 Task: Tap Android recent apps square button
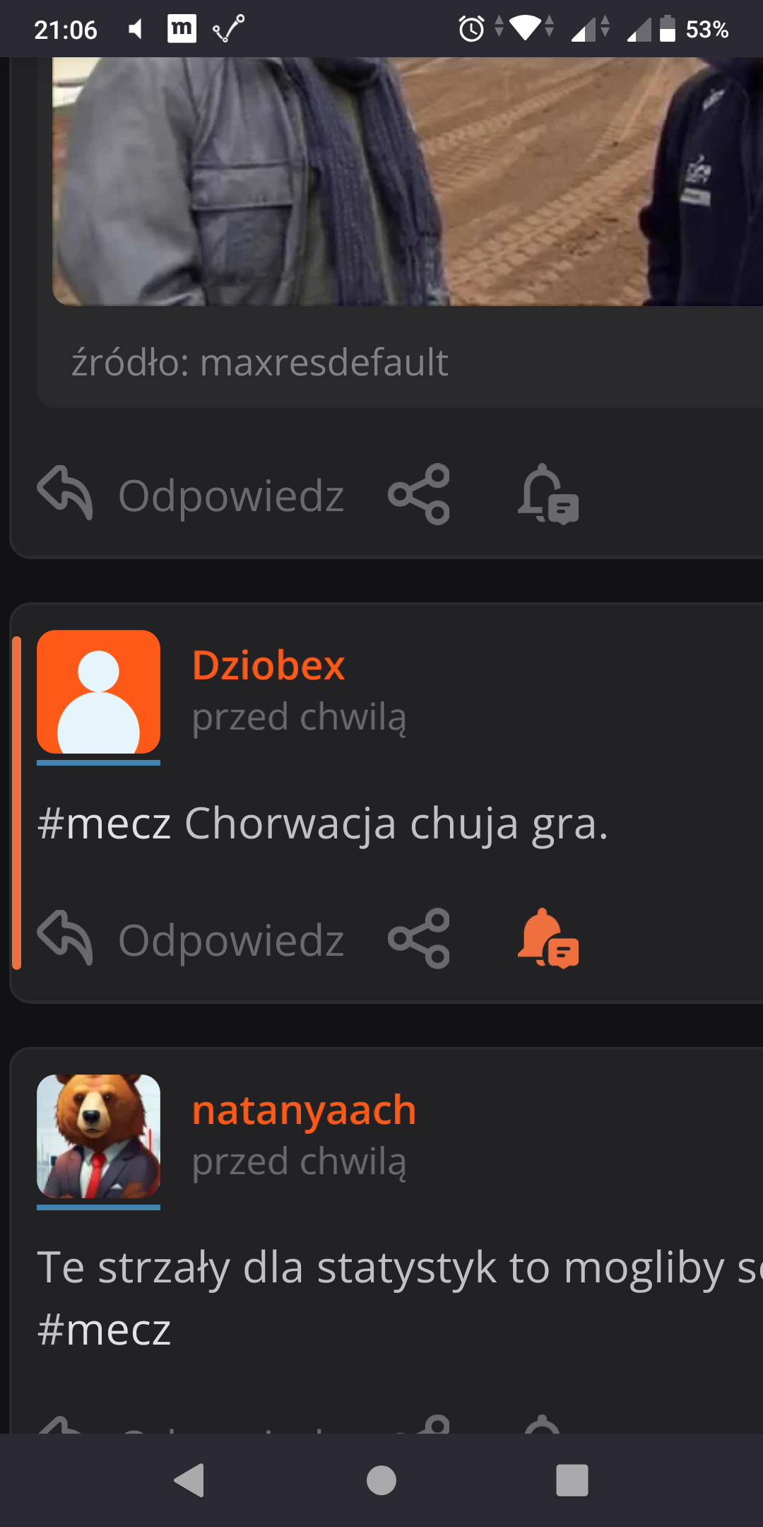[x=572, y=1480]
